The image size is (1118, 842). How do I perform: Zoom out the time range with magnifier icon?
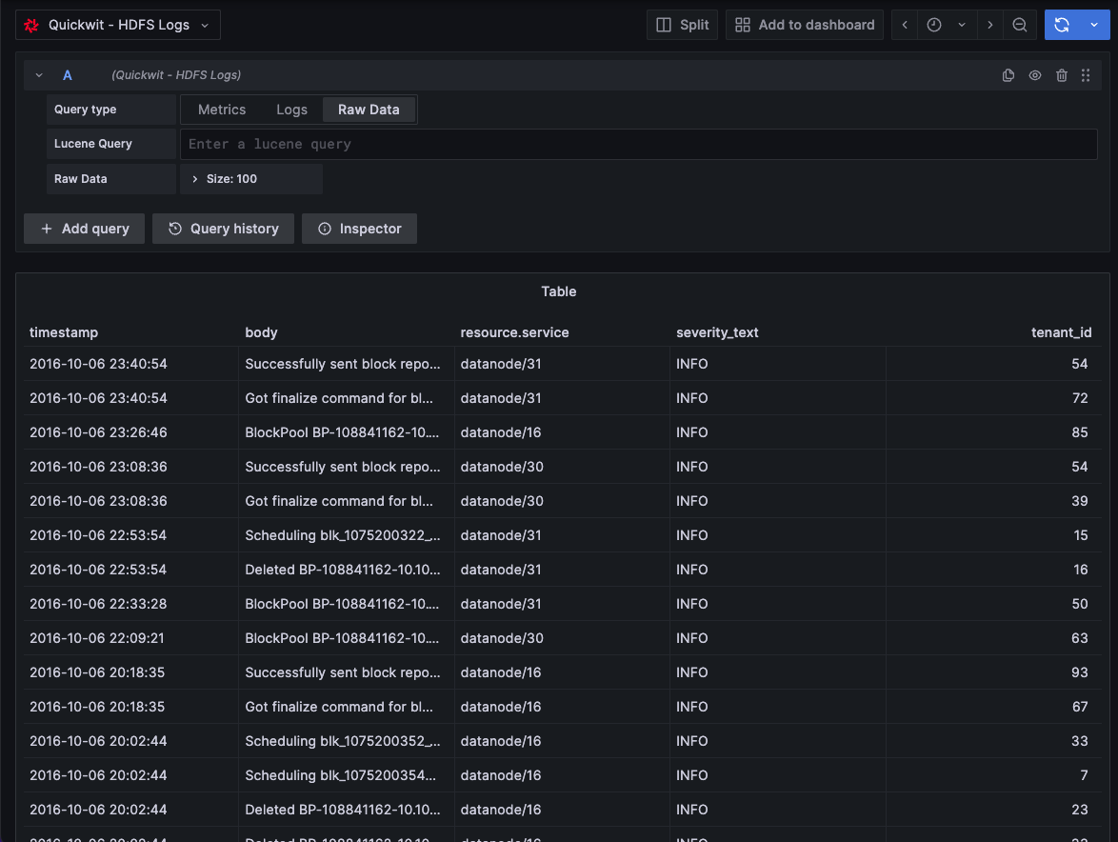click(1020, 25)
